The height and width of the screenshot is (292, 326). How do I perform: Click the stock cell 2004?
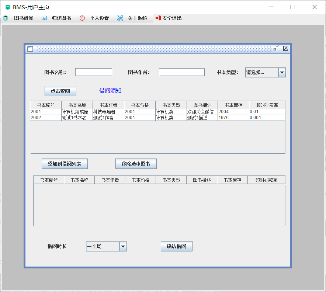click(233, 112)
